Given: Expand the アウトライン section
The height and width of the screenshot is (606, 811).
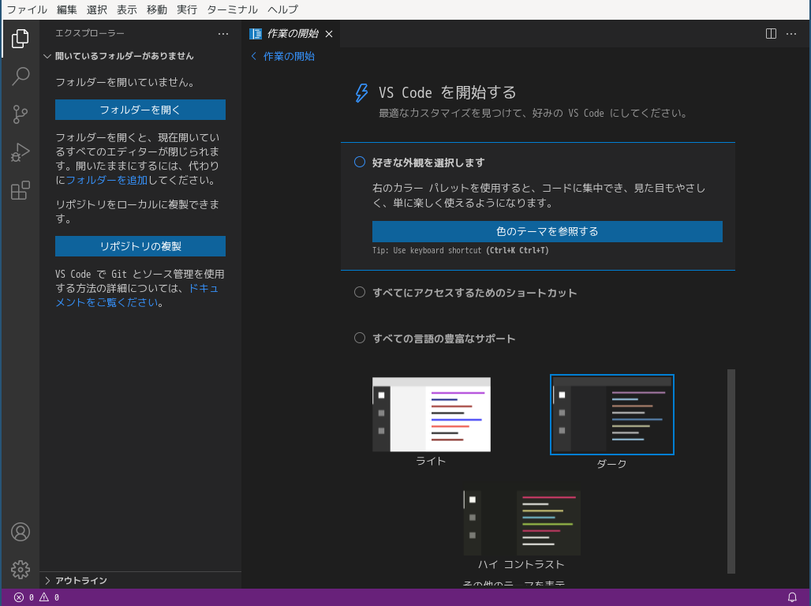Looking at the screenshot, I should 47,581.
